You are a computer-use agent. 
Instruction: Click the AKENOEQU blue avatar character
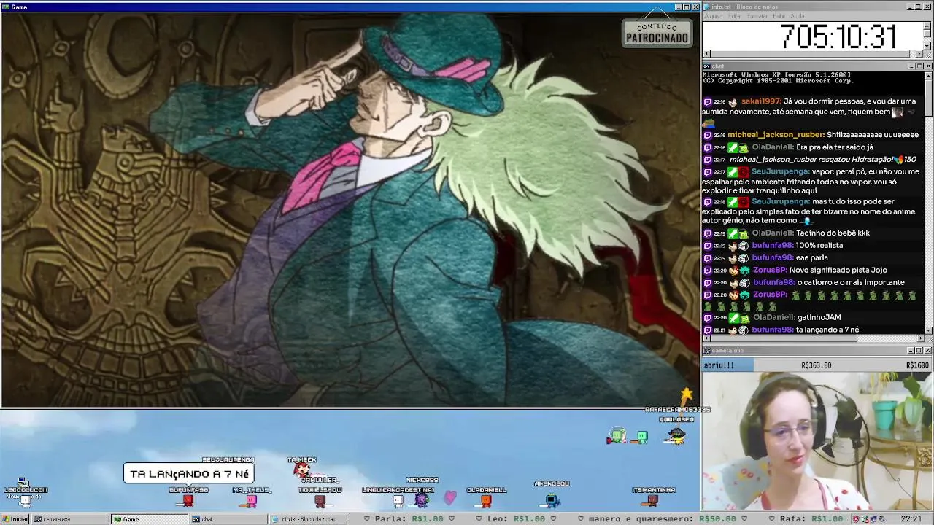(552, 499)
